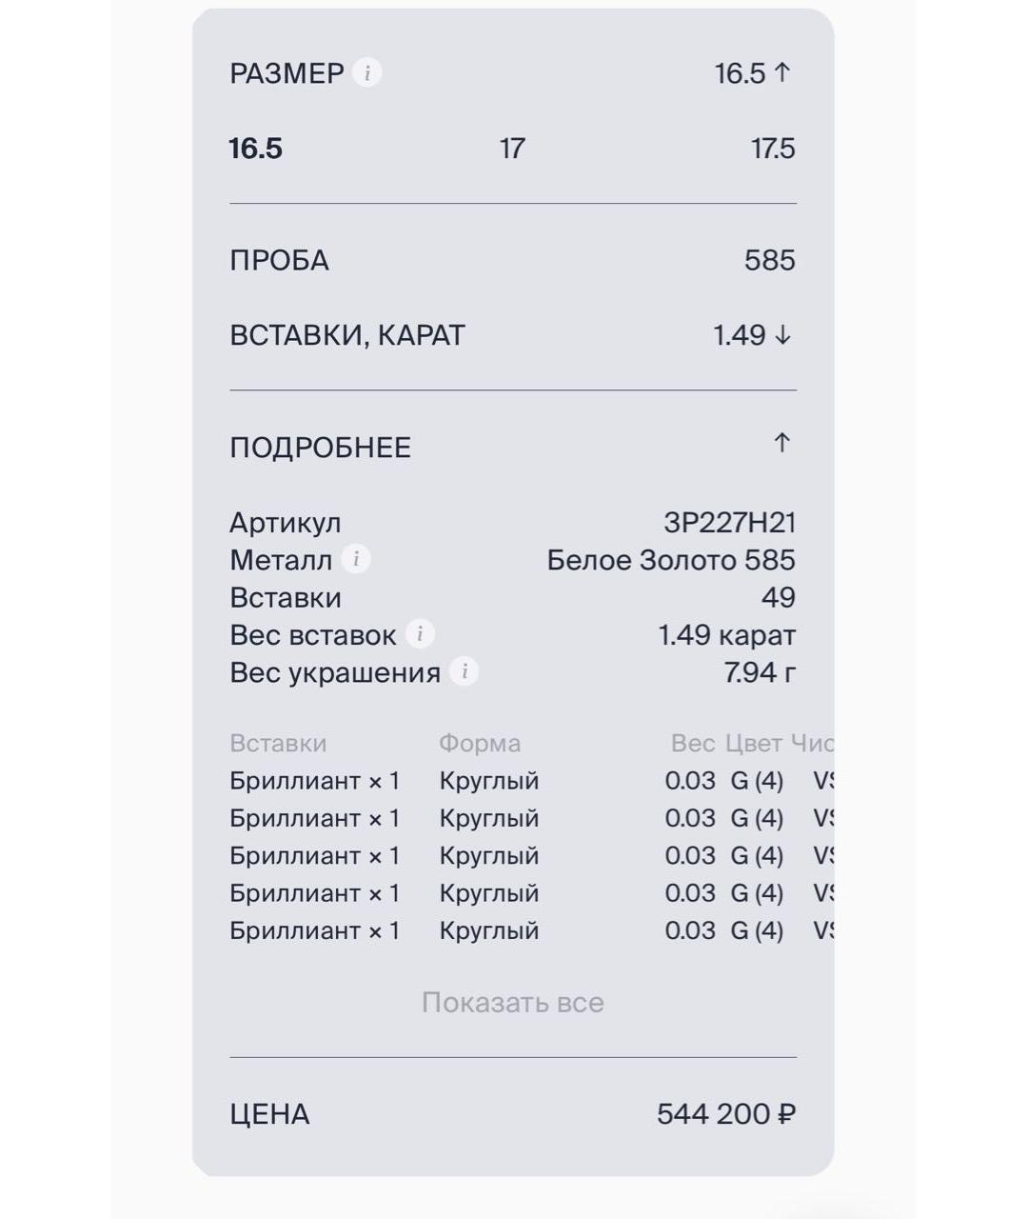Select ring size 17
Screen dimensions: 1028x1219
coord(512,149)
